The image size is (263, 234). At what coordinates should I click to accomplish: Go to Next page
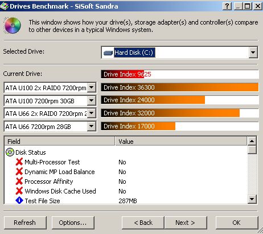(186, 223)
